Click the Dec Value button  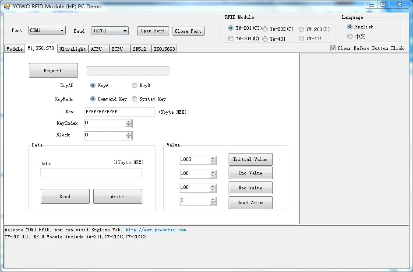tap(251, 188)
